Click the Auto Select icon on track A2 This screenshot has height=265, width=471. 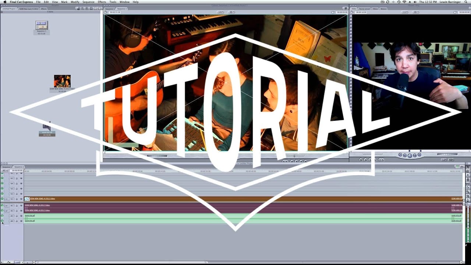(x=21, y=211)
